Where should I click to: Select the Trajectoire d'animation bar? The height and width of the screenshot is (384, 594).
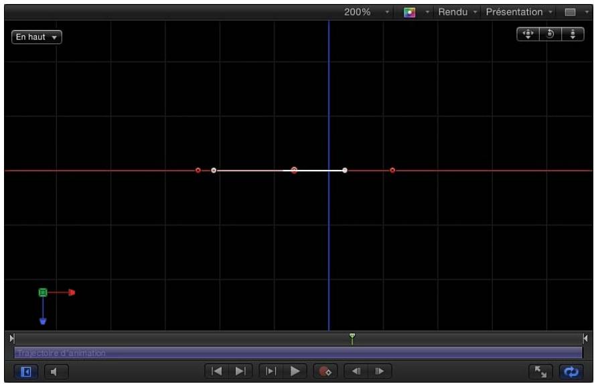click(x=298, y=353)
